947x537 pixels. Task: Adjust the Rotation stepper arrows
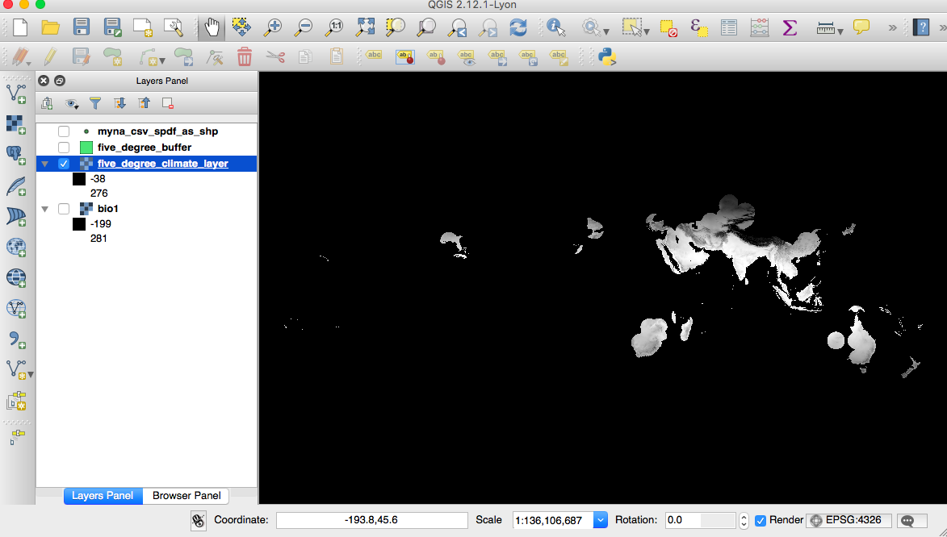744,520
